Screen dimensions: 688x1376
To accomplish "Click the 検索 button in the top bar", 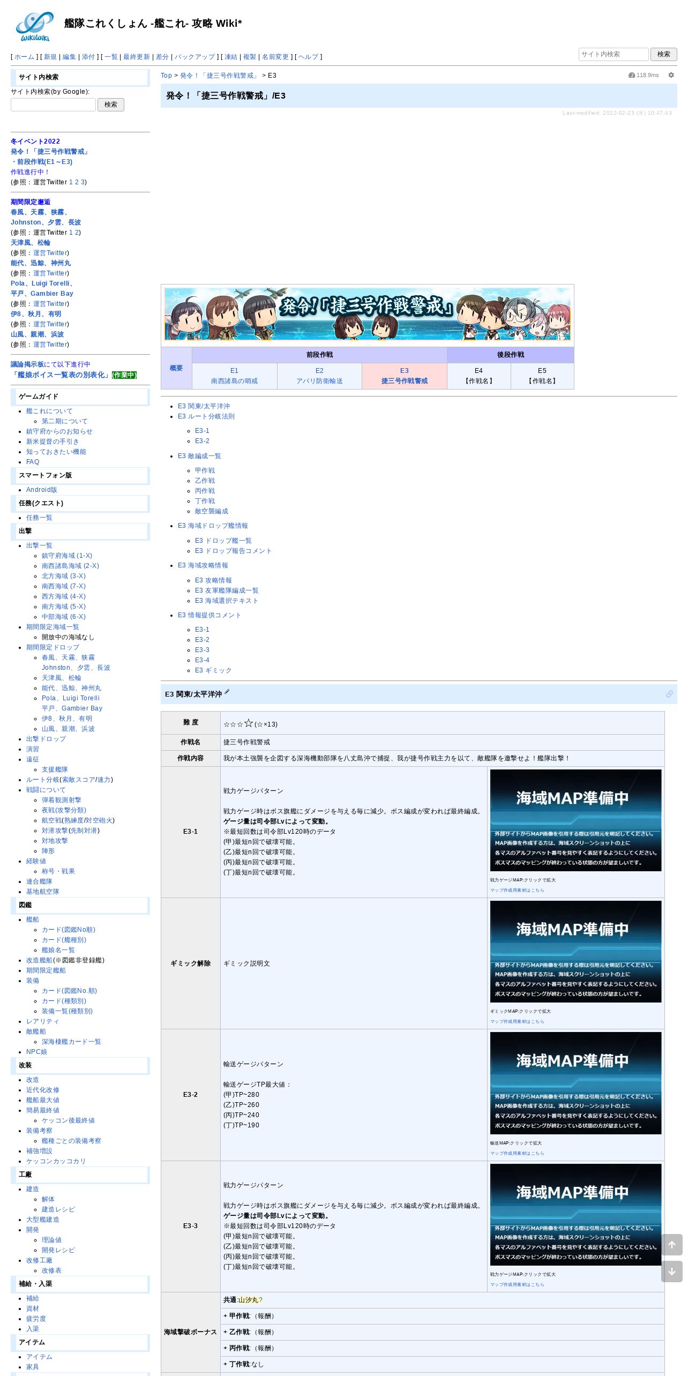I will pos(663,54).
